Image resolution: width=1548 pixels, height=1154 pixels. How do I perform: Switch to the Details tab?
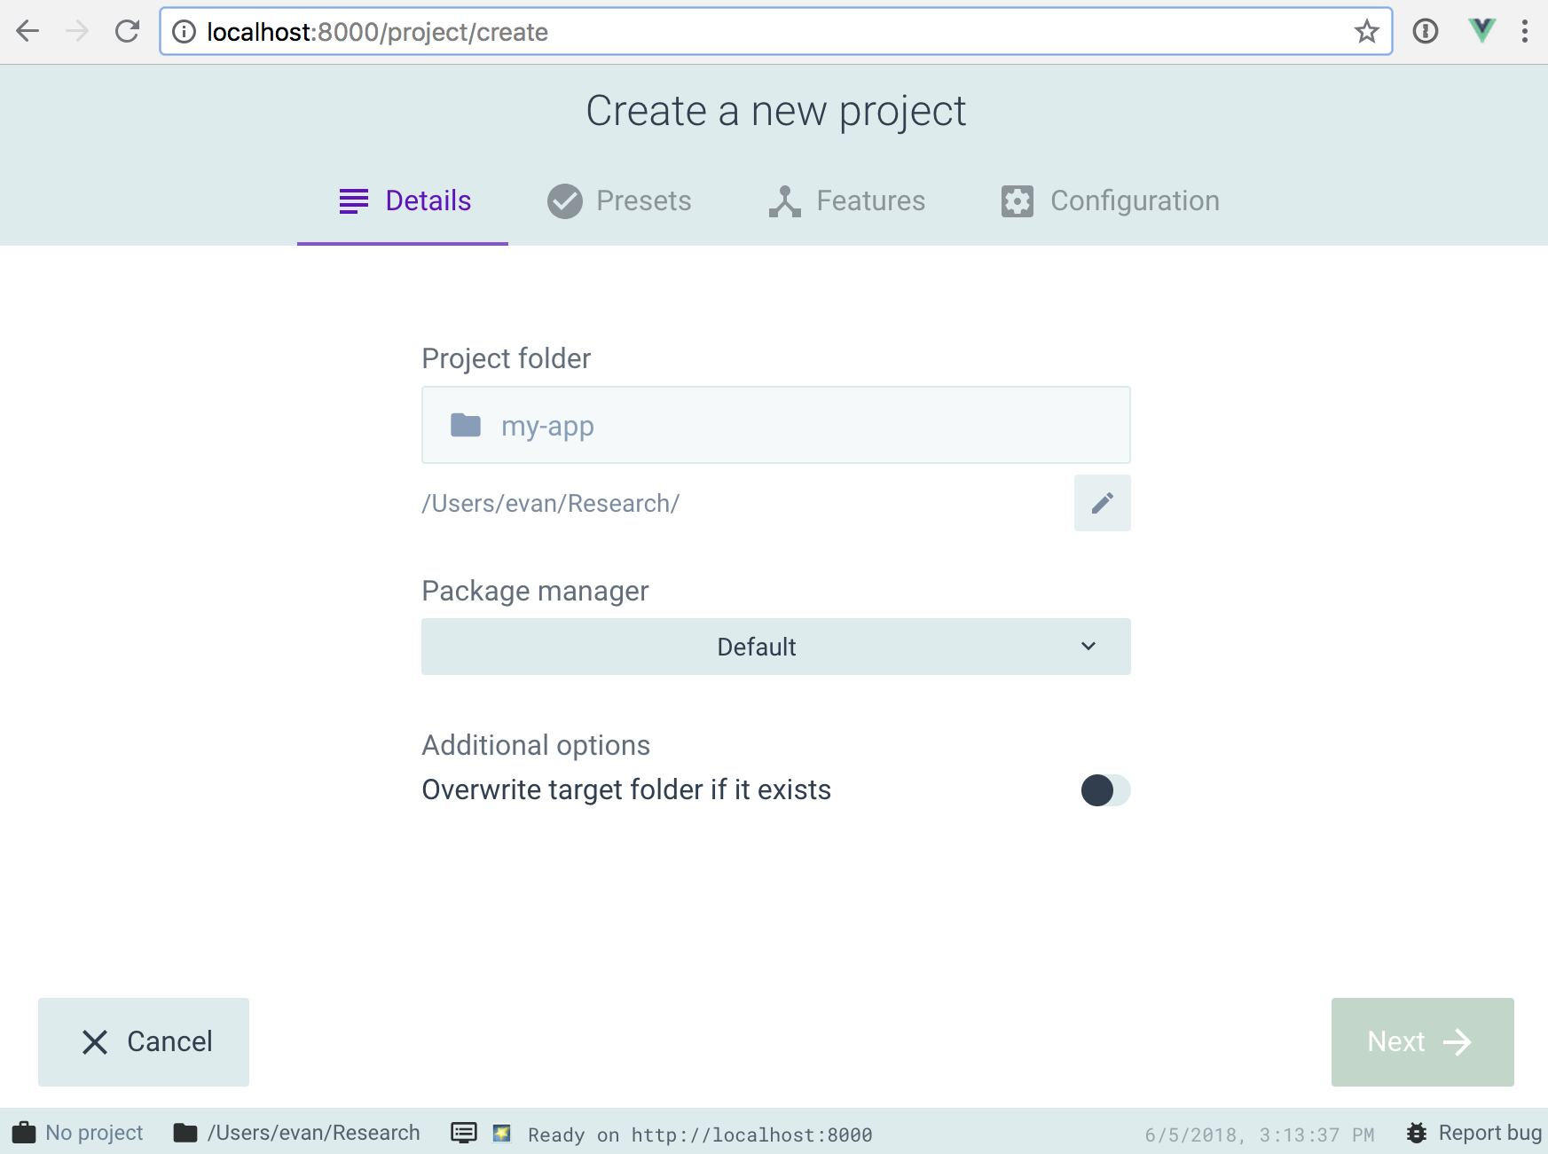tap(403, 201)
